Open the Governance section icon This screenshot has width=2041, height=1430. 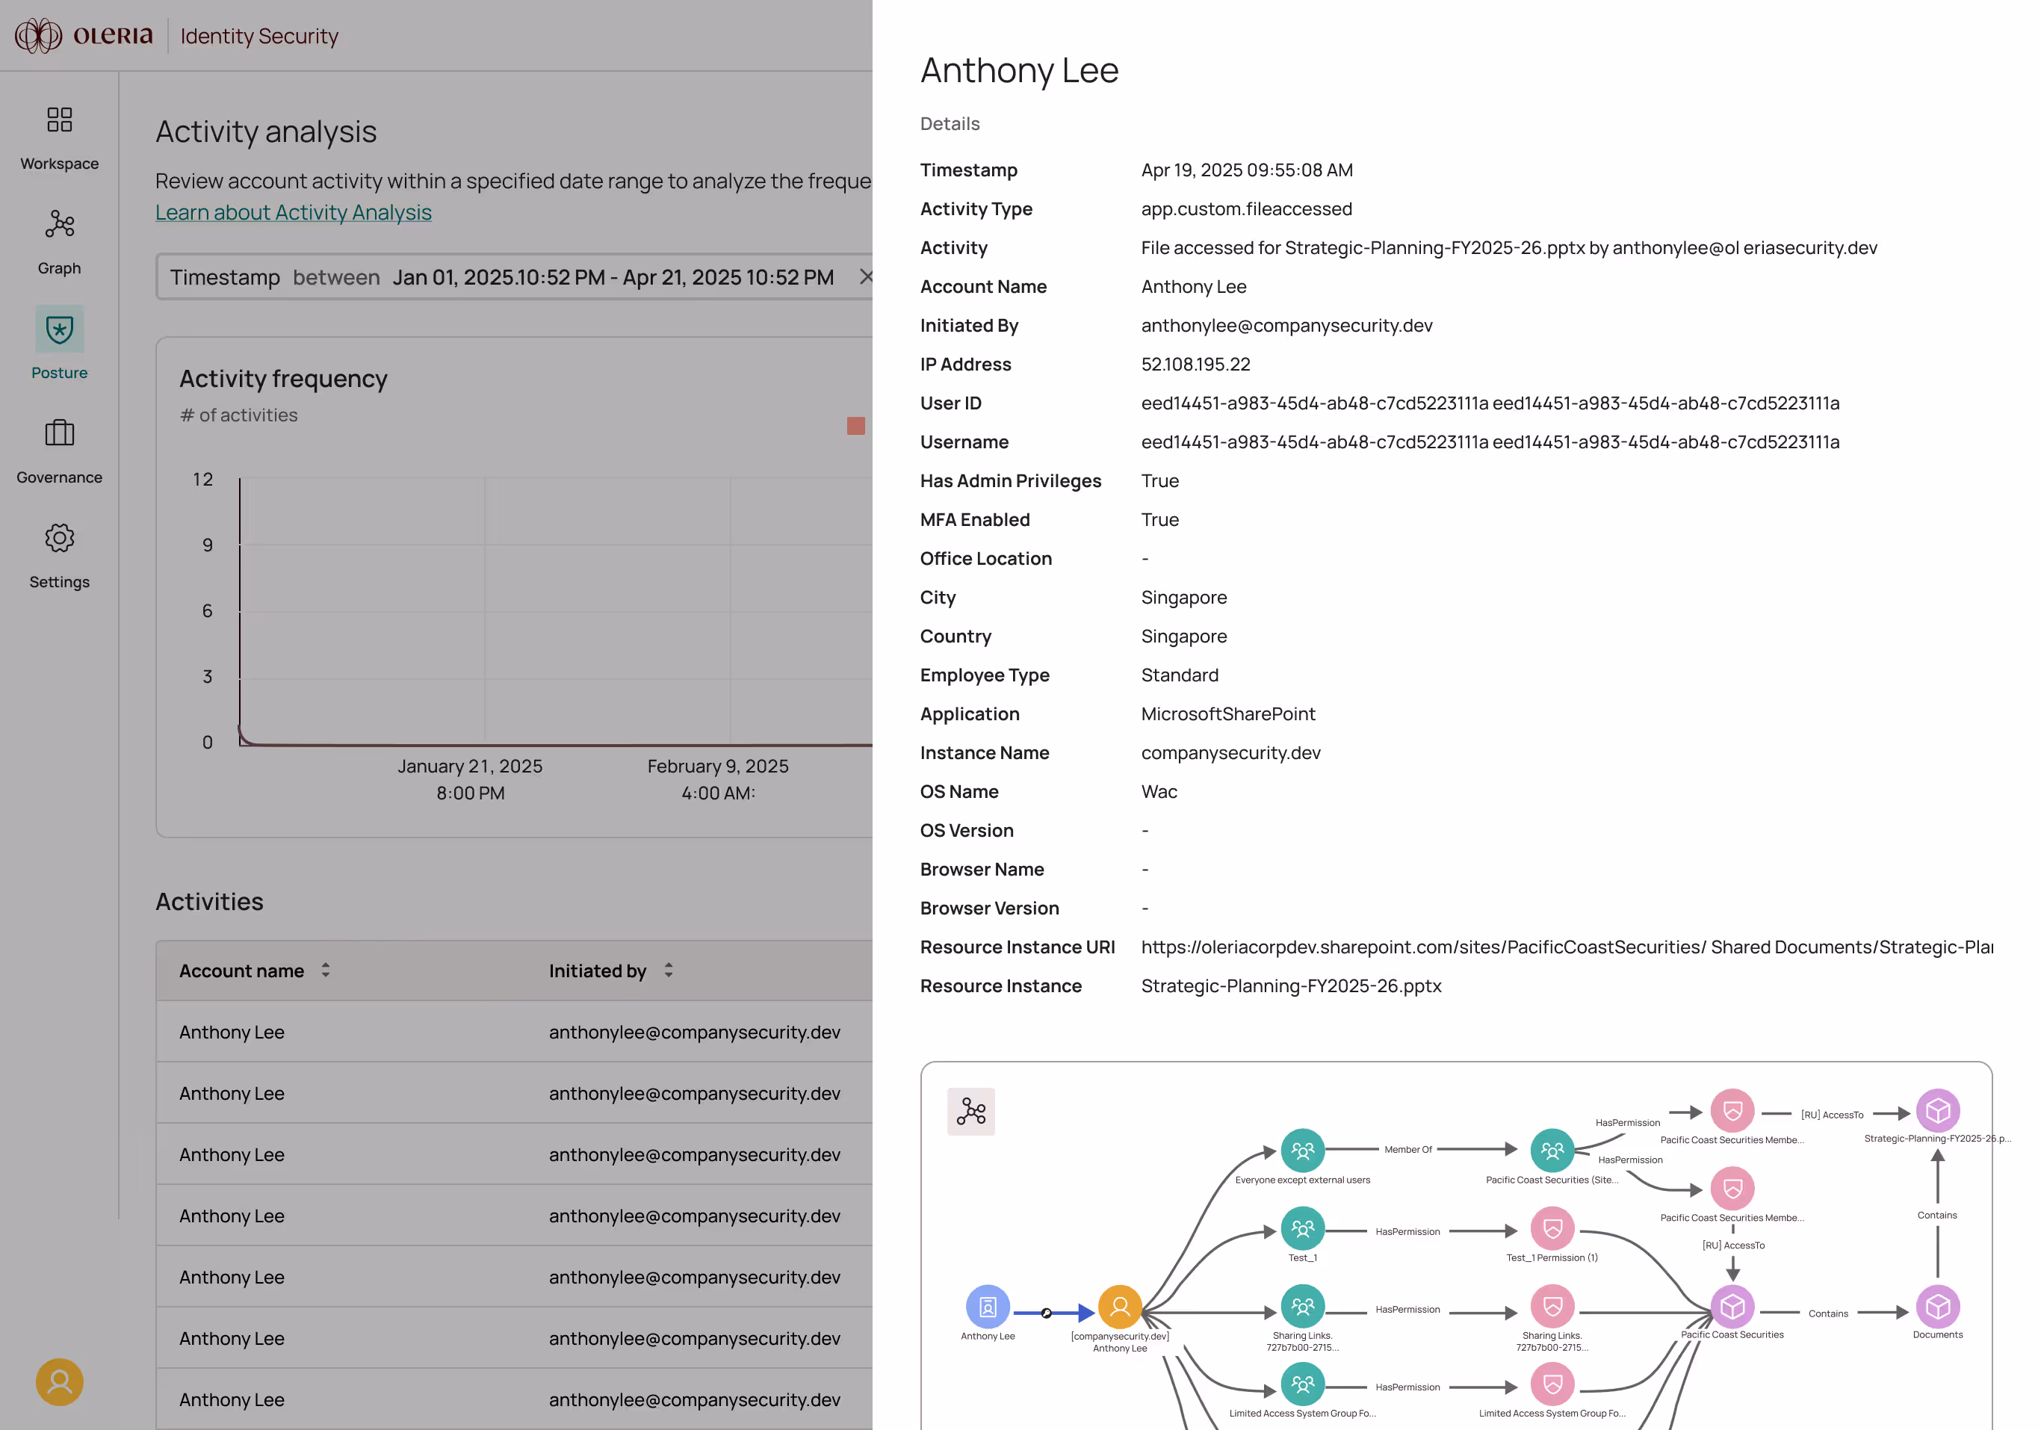60,434
